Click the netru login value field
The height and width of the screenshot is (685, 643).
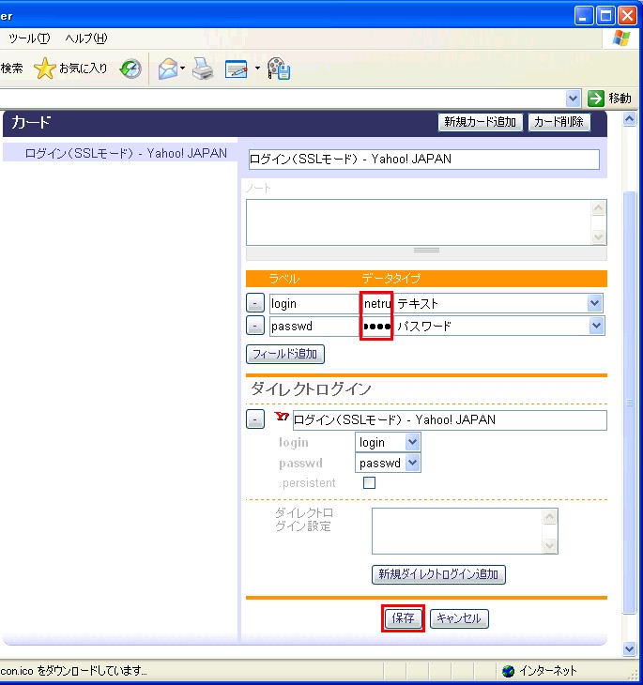[x=376, y=303]
